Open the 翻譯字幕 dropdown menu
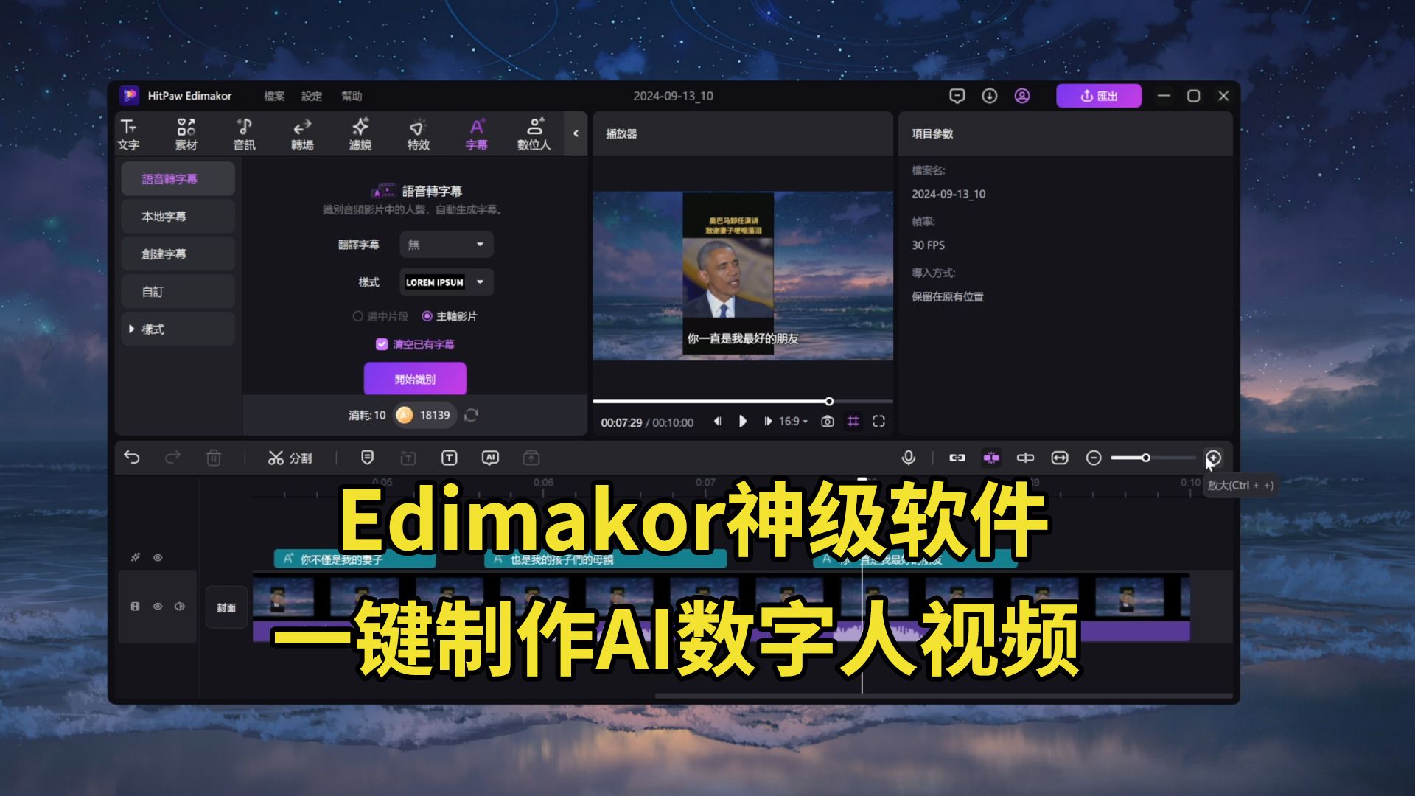Screen dimensions: 1415x796 (444, 245)
